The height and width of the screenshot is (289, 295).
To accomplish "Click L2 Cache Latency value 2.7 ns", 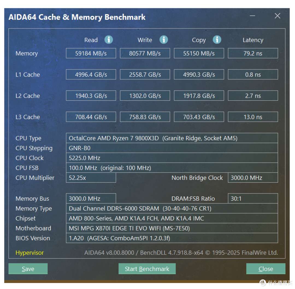I will click(253, 96).
